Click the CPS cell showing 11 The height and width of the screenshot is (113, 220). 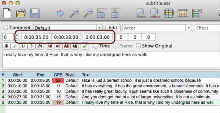click(x=58, y=86)
